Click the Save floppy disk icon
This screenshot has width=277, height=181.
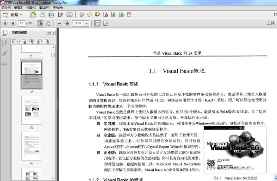42,15
